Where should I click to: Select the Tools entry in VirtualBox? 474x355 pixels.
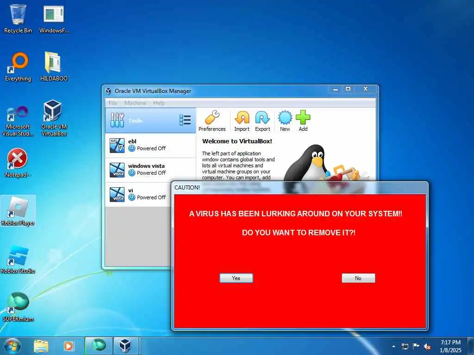(x=150, y=121)
